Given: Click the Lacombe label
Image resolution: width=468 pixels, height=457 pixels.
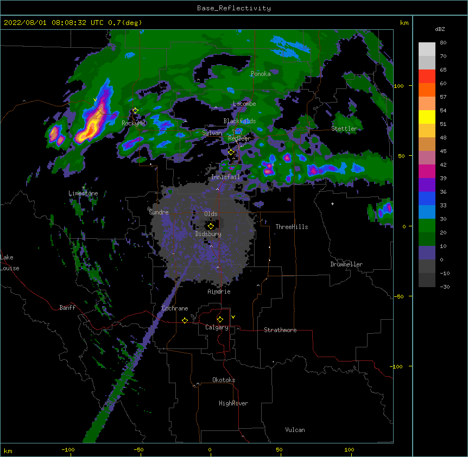Looking at the screenshot, I should 244,104.
